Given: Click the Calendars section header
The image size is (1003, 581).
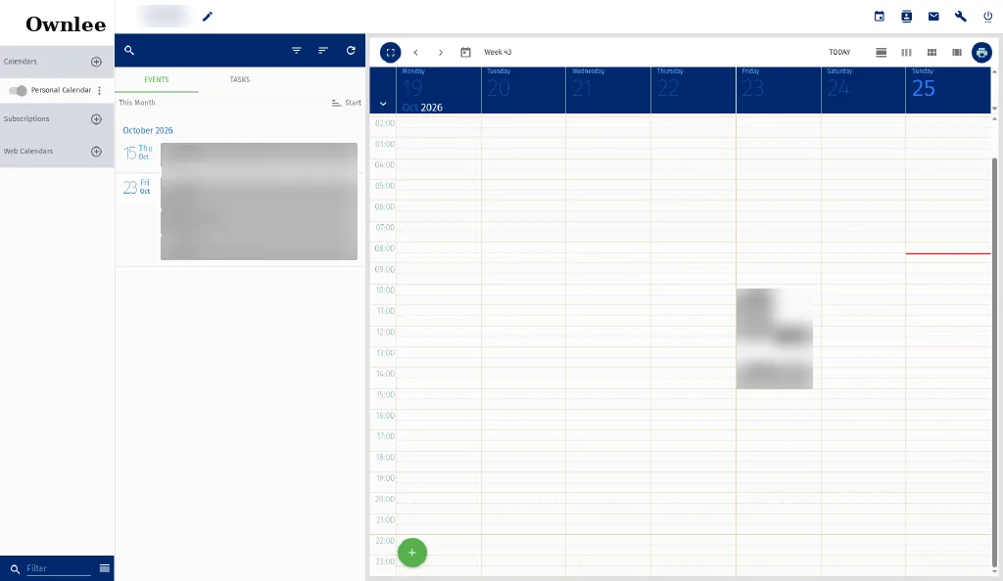Looking at the screenshot, I should pyautogui.click(x=57, y=62).
